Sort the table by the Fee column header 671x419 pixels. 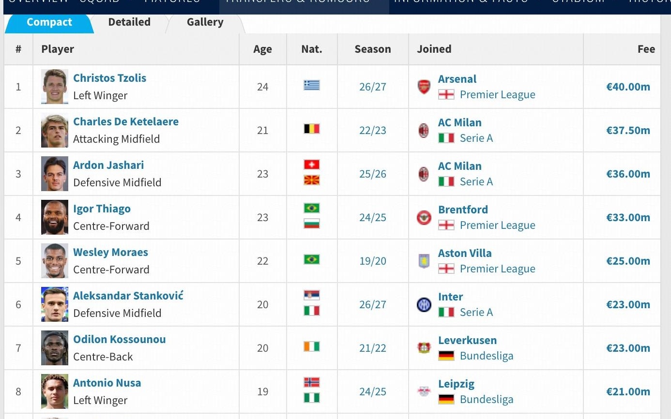646,49
